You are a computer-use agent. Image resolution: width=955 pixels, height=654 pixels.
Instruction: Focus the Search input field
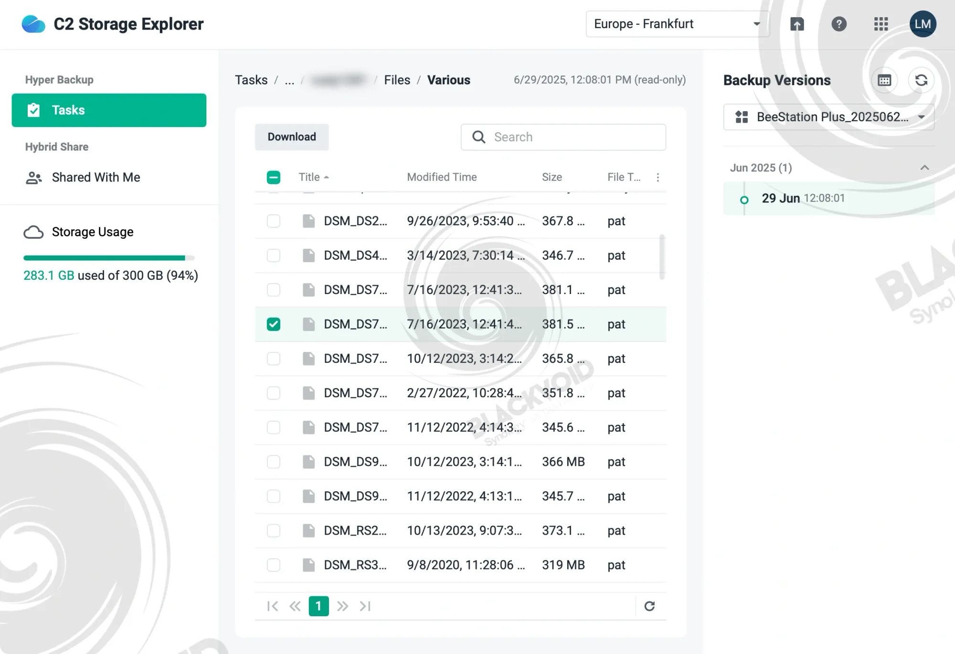(563, 137)
